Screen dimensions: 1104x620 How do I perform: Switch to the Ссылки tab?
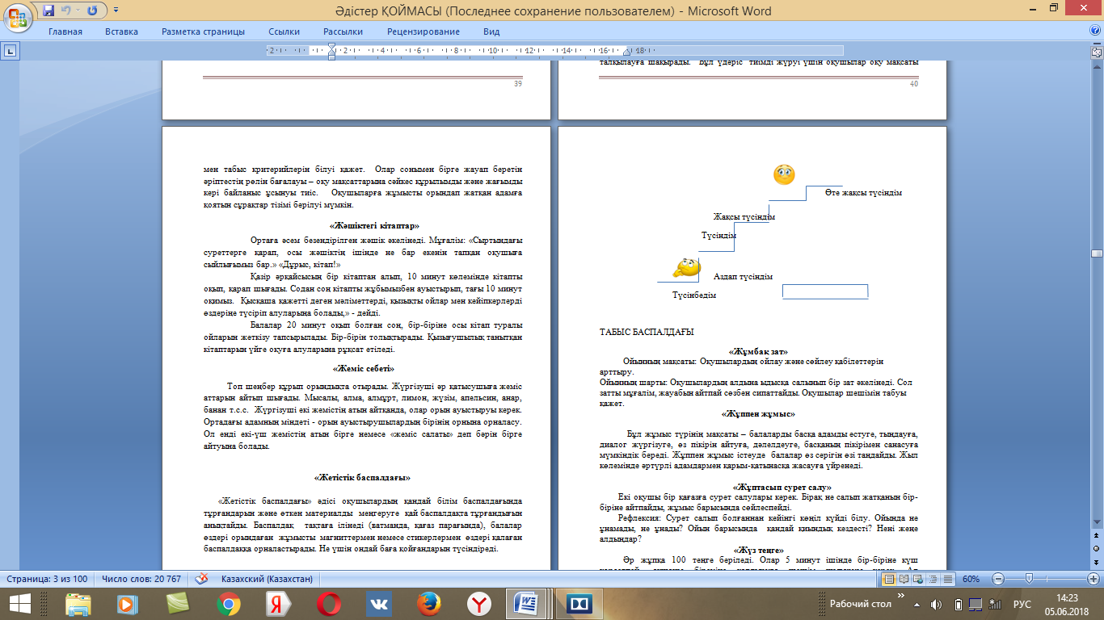click(x=284, y=31)
